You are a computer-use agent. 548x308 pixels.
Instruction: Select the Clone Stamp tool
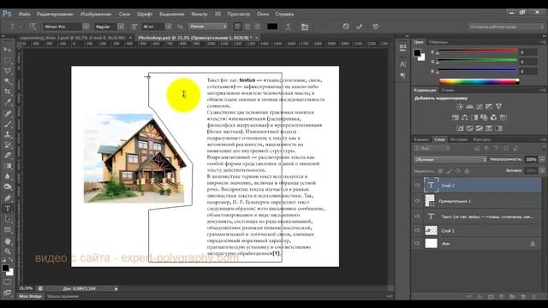pos(8,134)
